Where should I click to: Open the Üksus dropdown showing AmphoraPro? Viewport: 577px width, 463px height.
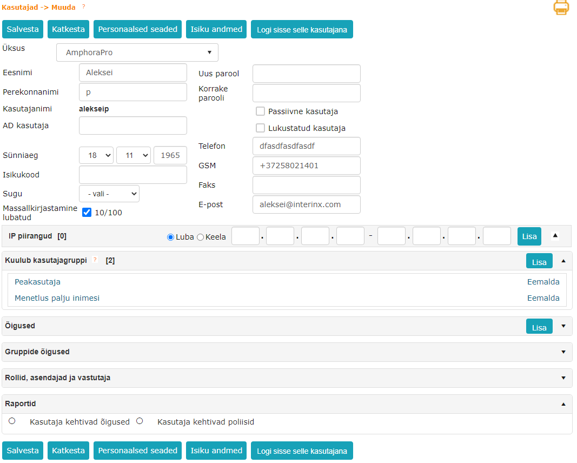(x=137, y=52)
